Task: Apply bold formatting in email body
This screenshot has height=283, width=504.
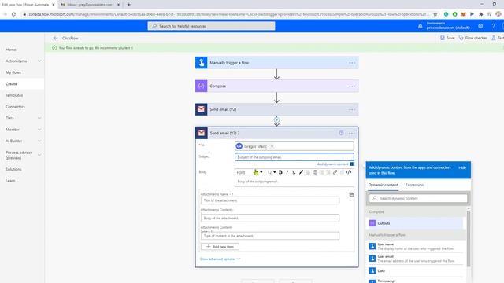Action: tap(280, 172)
